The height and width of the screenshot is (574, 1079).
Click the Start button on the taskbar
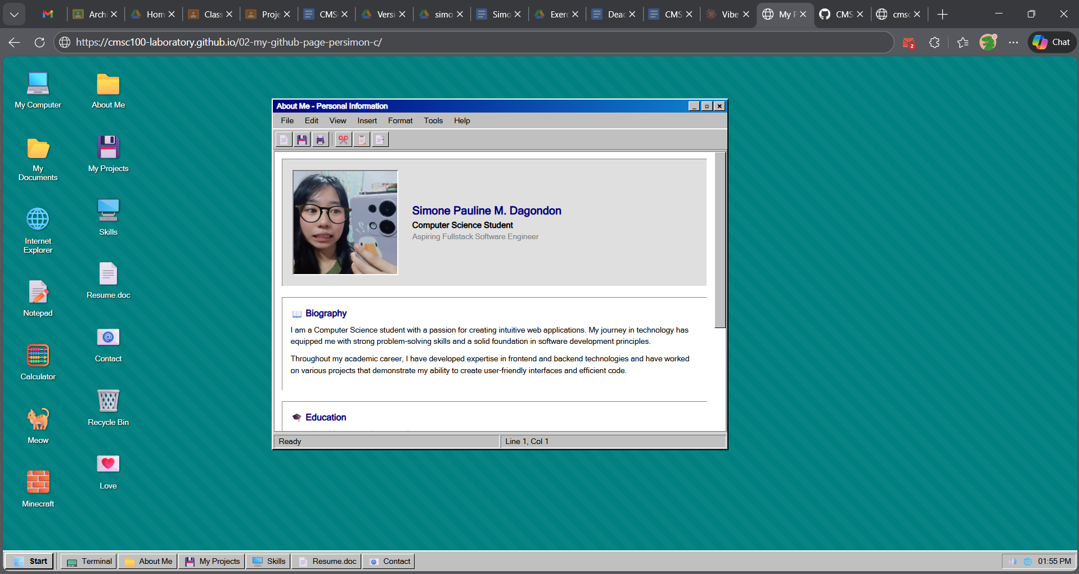click(x=29, y=560)
